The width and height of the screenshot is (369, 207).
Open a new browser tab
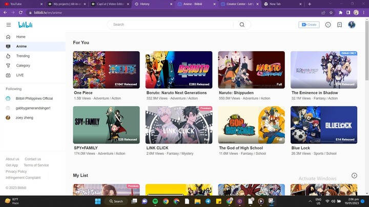(x=310, y=4)
